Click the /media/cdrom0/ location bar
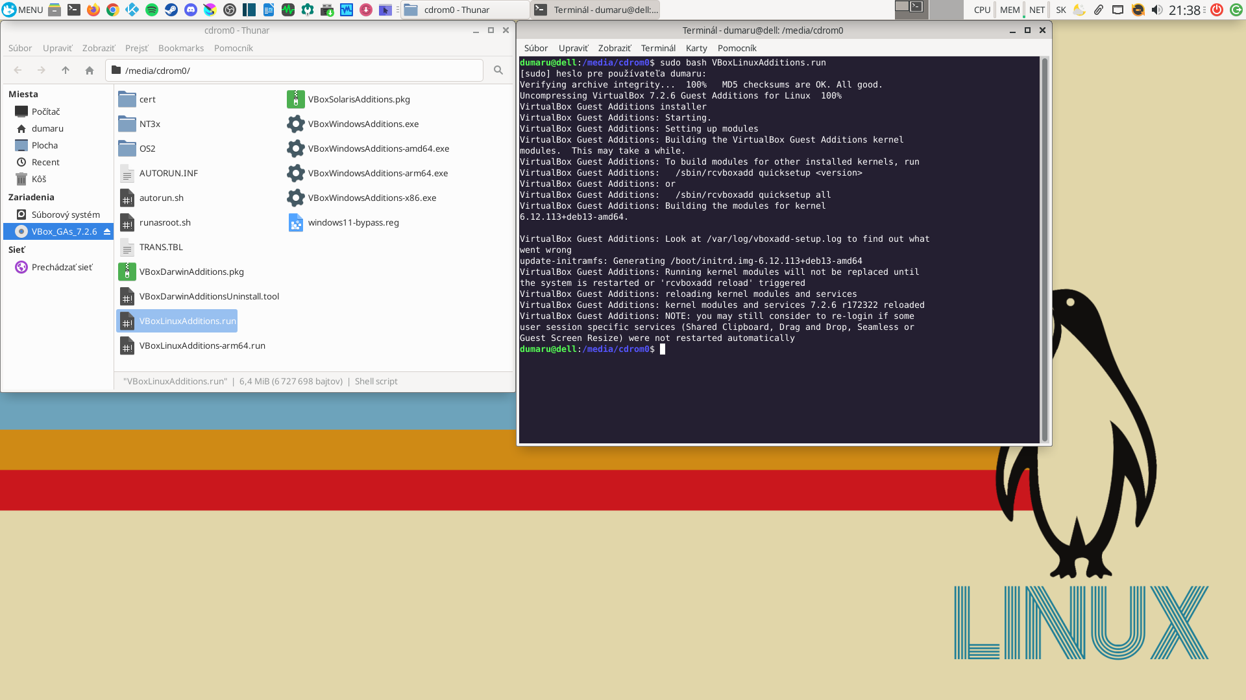Viewport: 1246px width, 700px height. pos(294,70)
